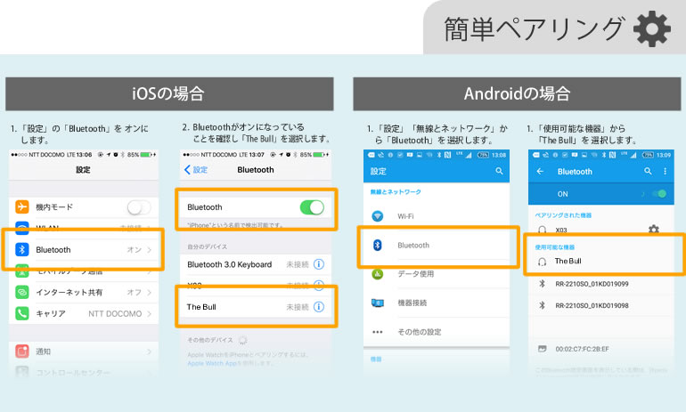The width and height of the screenshot is (686, 412).
Task: Open info for Bluetooth 3.0 Keyboard
Action: pos(319,264)
